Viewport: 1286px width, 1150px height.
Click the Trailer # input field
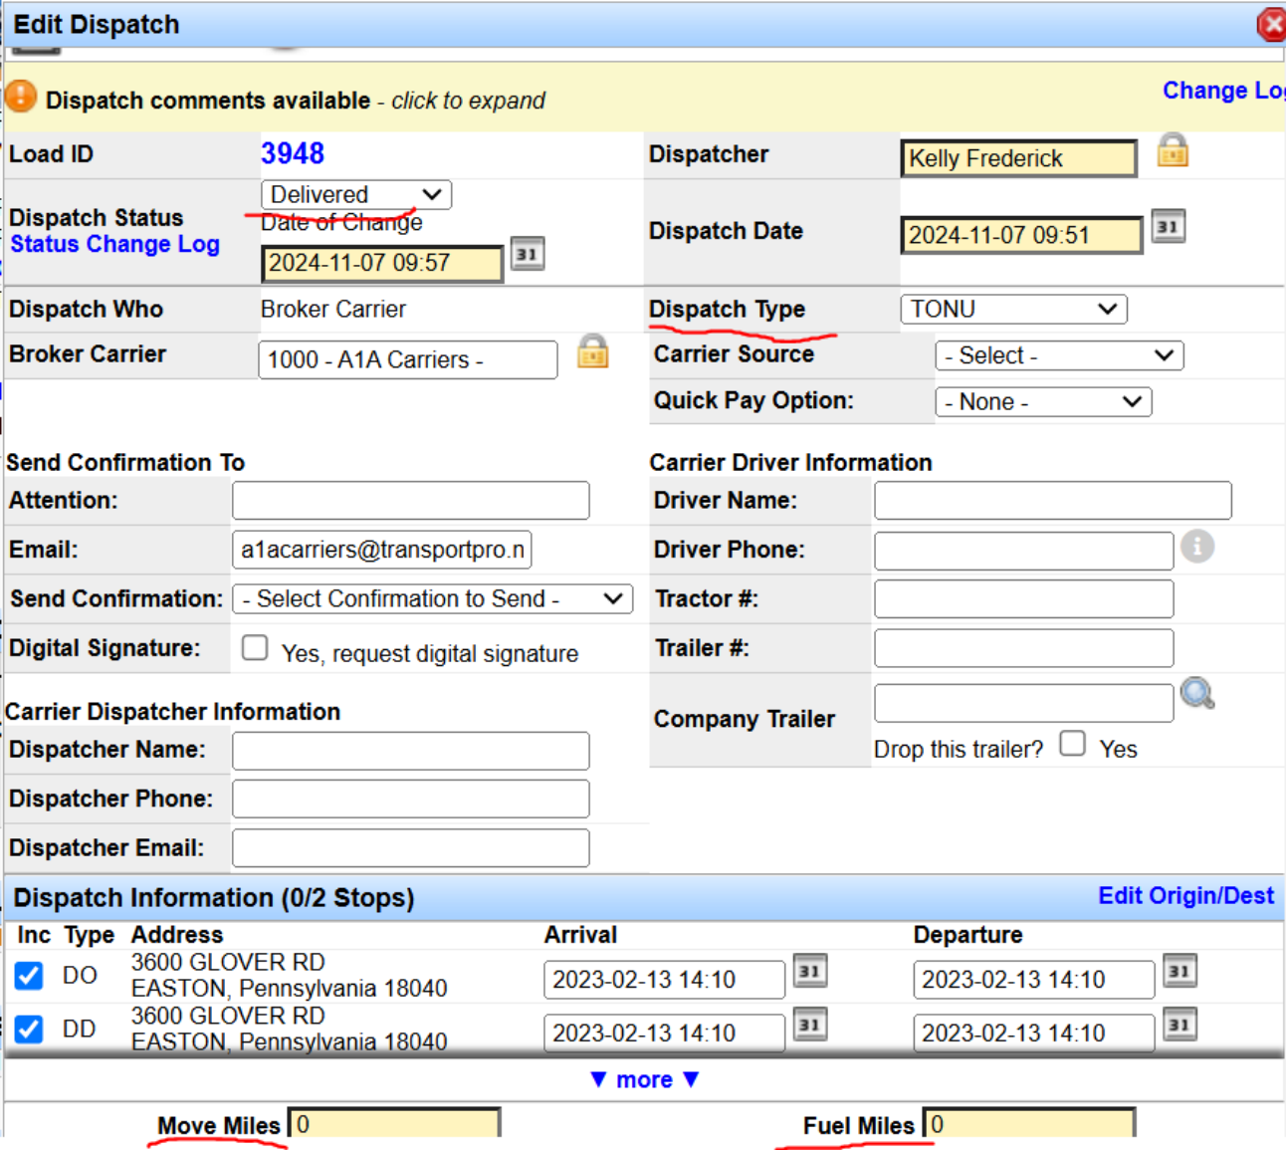pyautogui.click(x=1024, y=648)
